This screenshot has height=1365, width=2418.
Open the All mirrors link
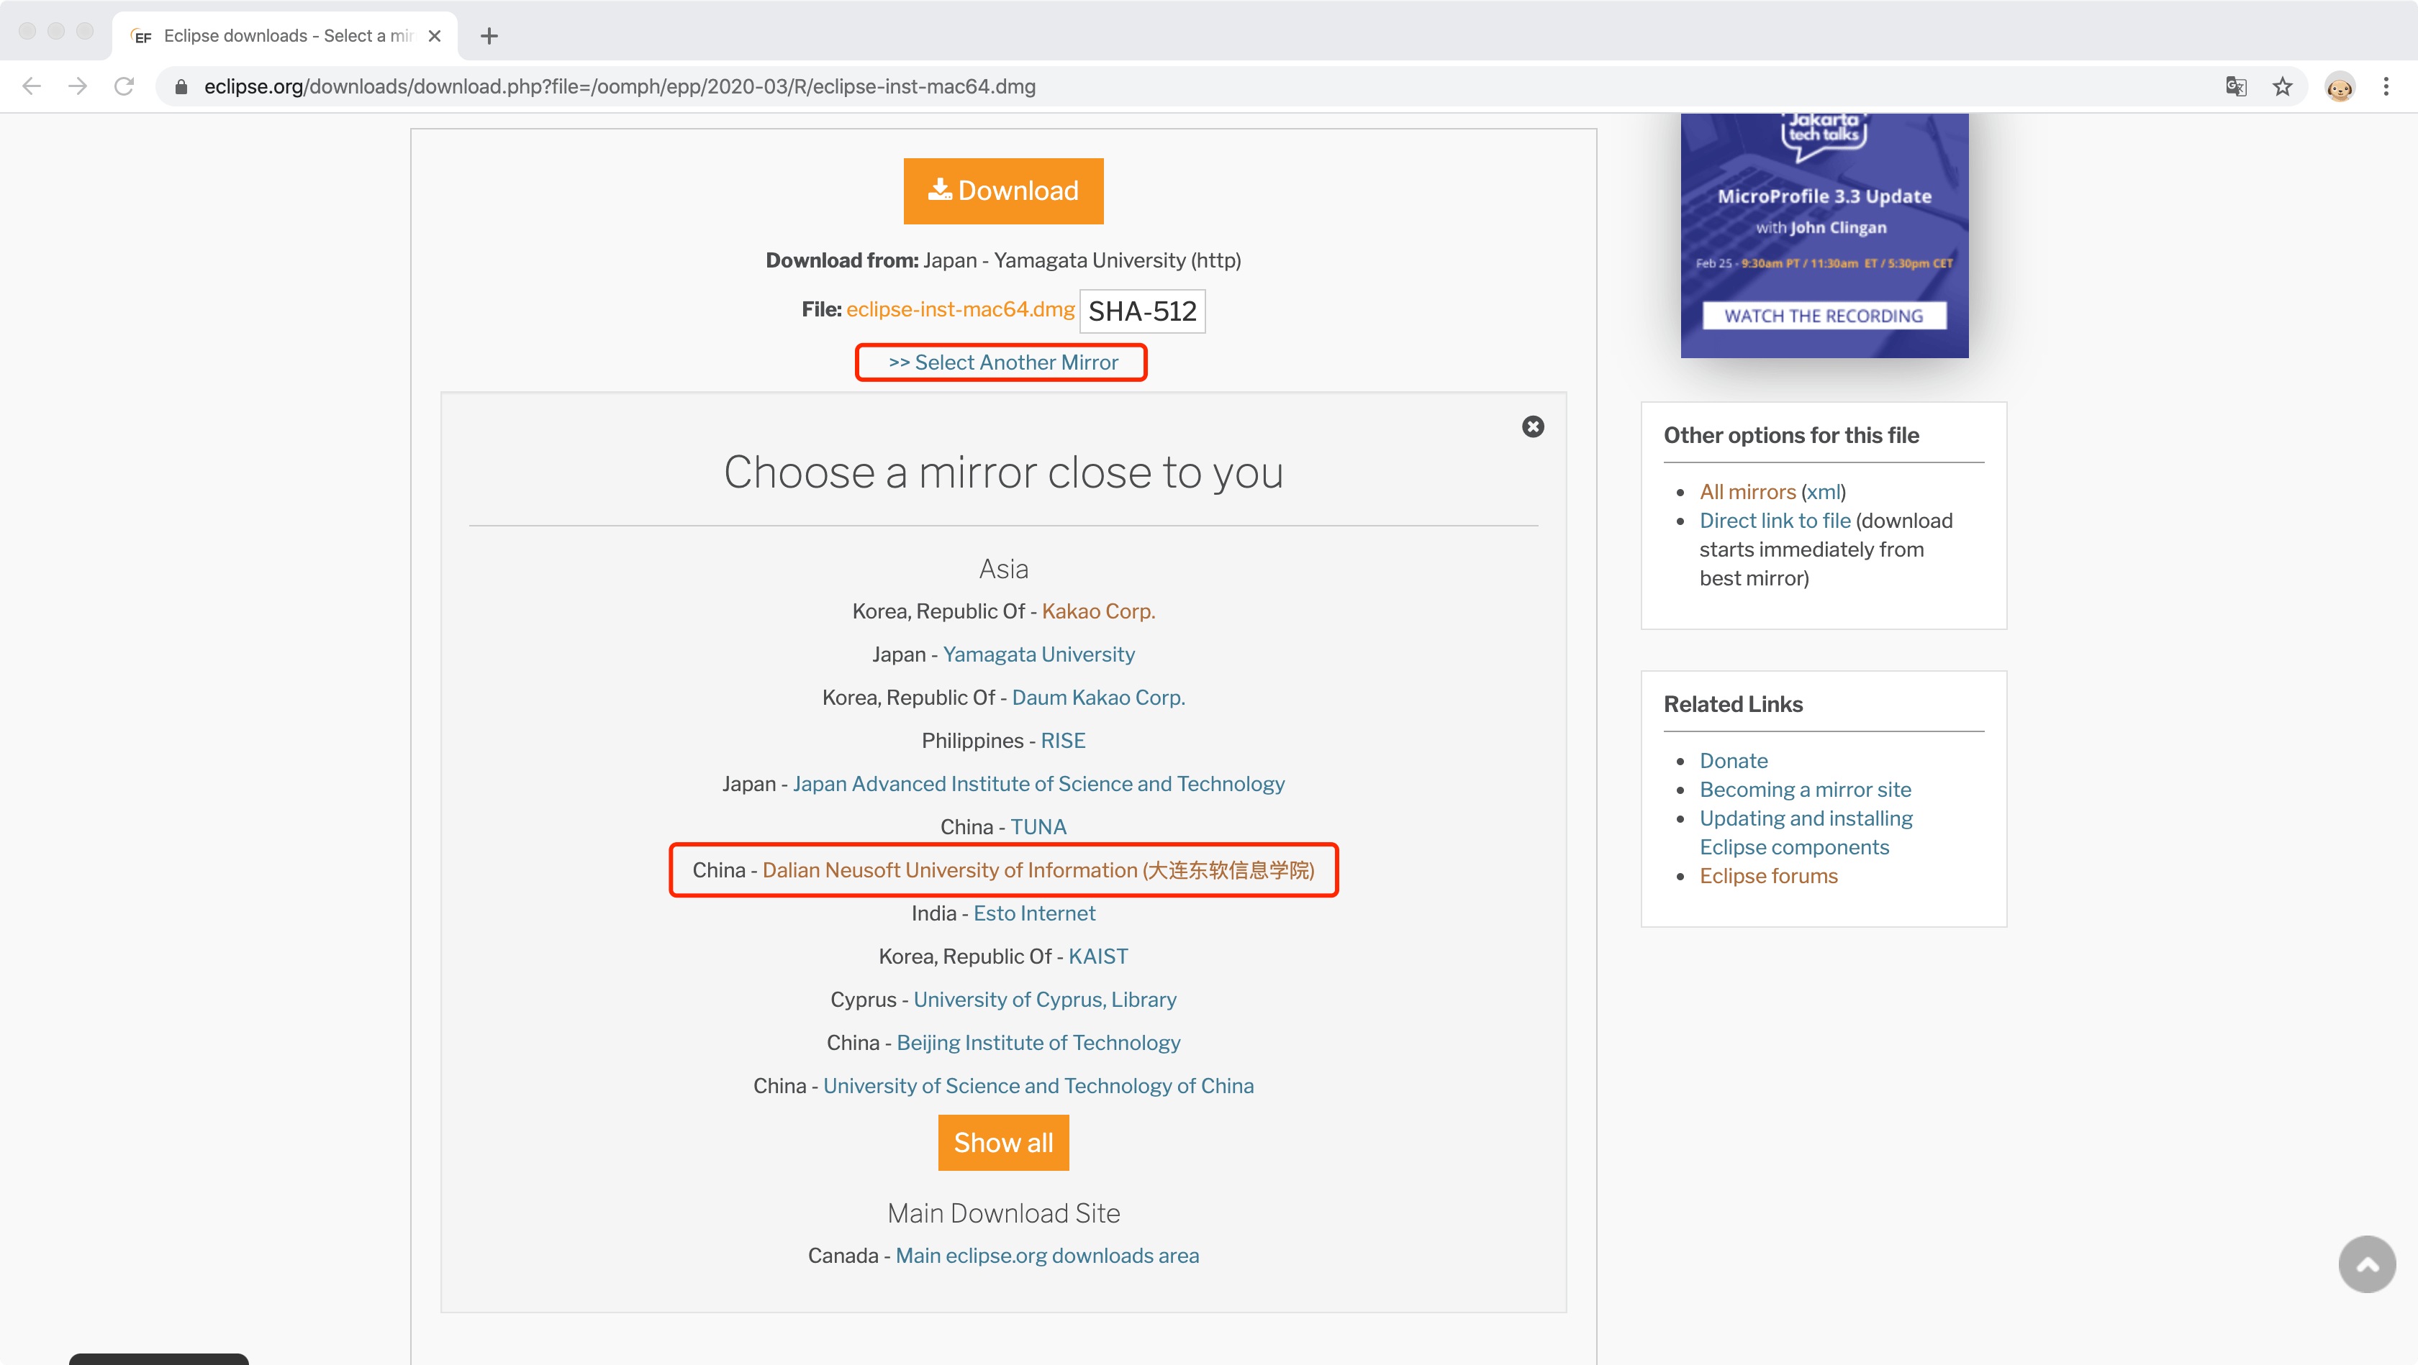[1748, 492]
